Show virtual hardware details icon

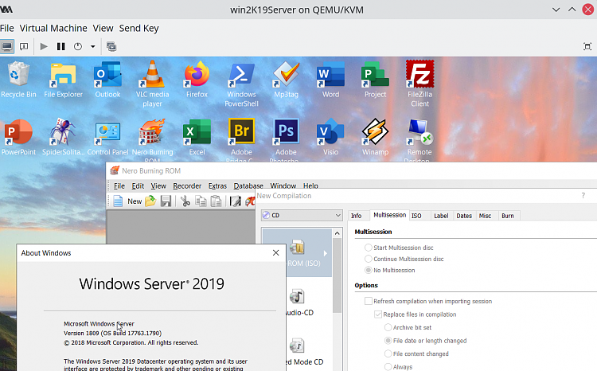coord(24,46)
